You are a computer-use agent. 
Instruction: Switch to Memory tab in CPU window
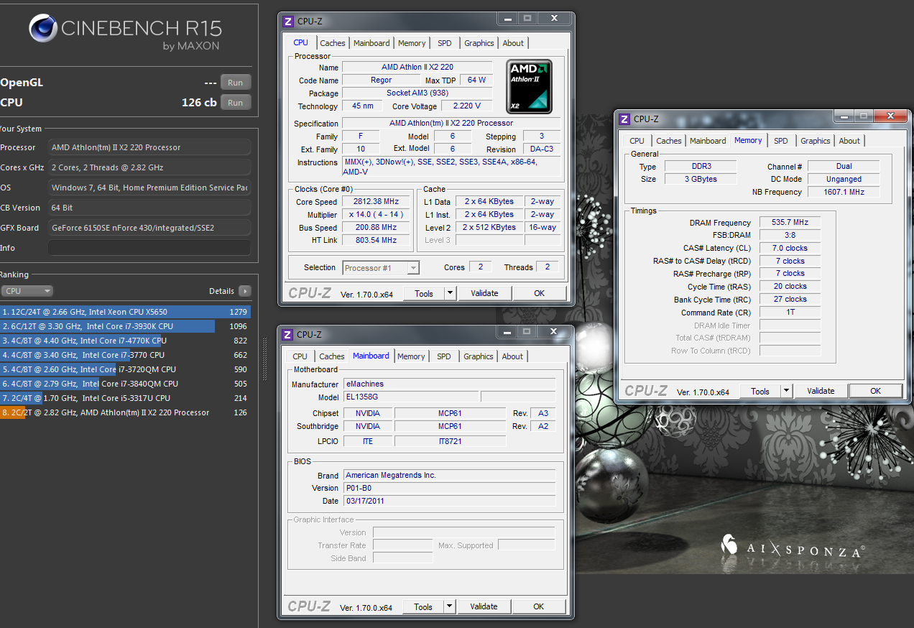point(412,43)
